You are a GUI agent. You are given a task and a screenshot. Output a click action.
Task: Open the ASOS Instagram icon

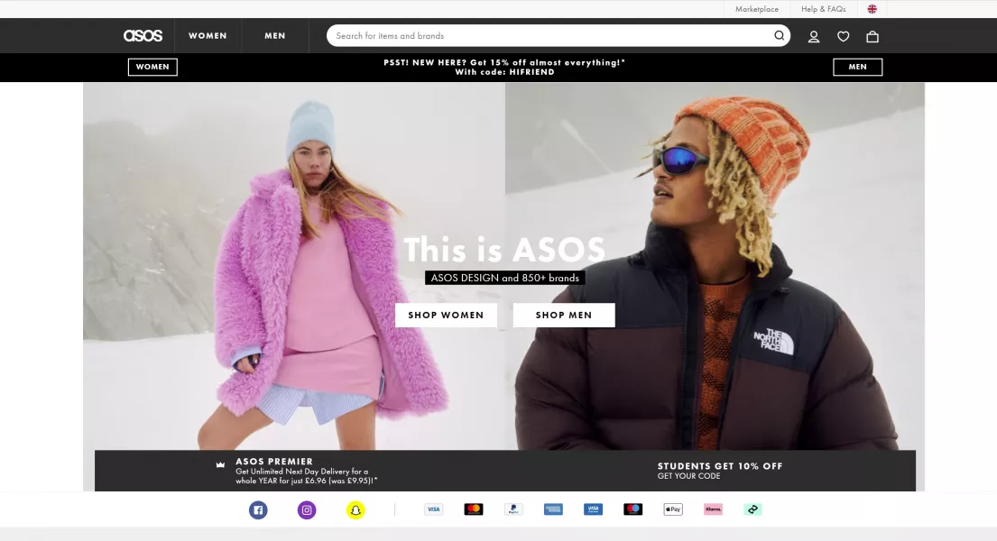coord(307,509)
